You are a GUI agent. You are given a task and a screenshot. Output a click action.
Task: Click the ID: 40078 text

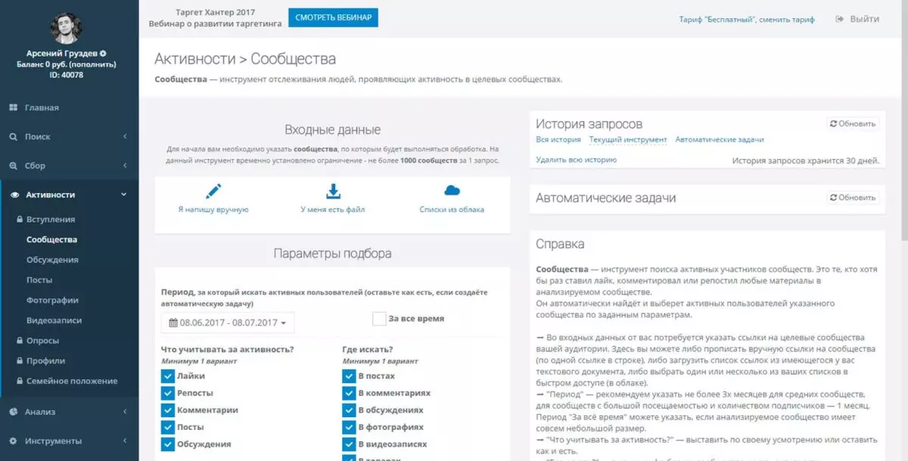click(x=67, y=75)
